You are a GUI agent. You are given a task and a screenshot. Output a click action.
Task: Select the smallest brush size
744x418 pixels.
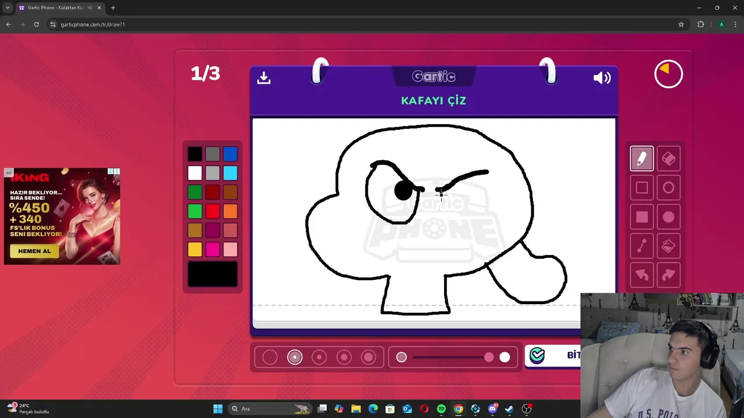pyautogui.click(x=270, y=357)
